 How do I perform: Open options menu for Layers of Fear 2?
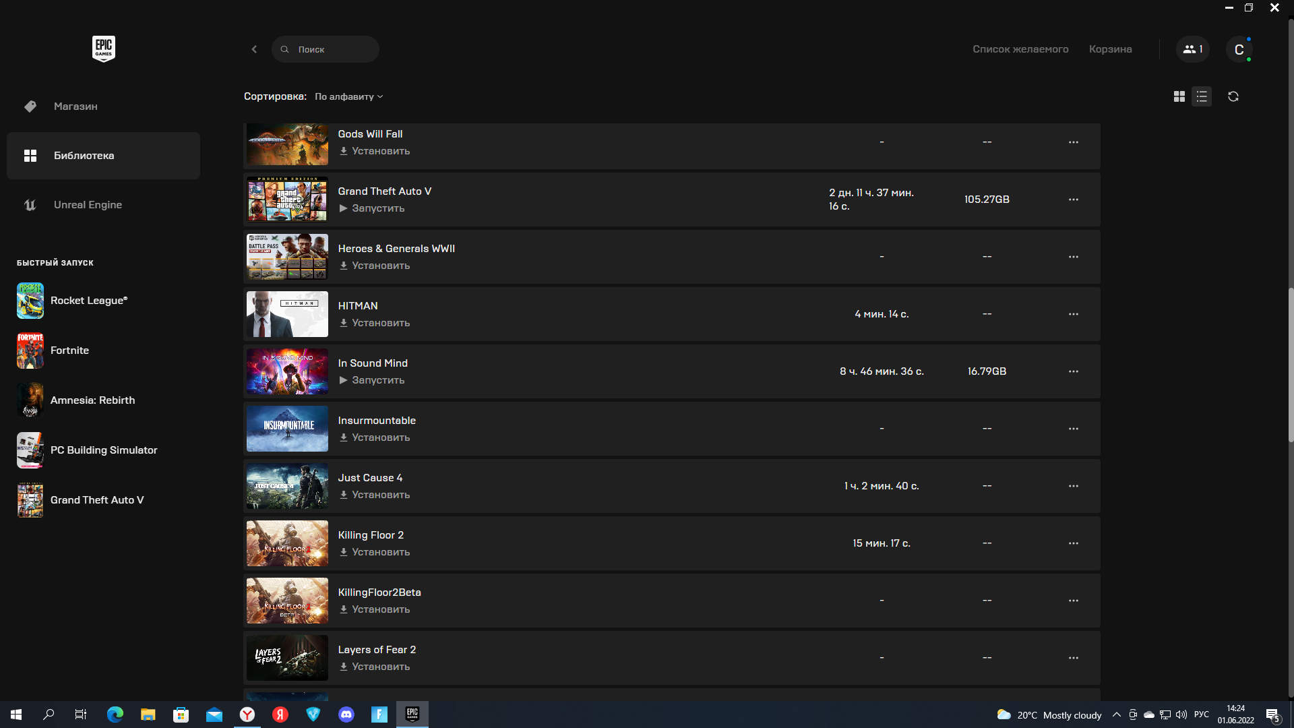1073,658
